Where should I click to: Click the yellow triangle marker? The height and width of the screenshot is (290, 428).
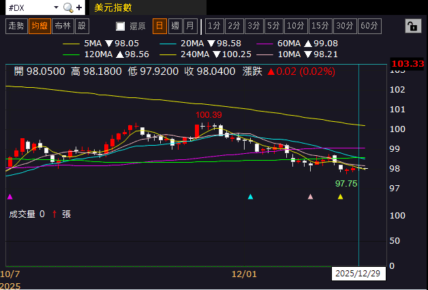(341, 197)
